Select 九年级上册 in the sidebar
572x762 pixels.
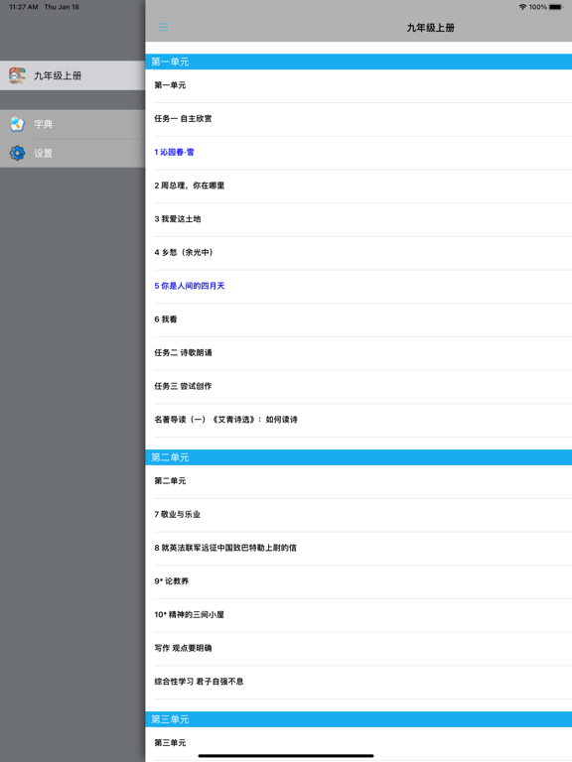72,75
